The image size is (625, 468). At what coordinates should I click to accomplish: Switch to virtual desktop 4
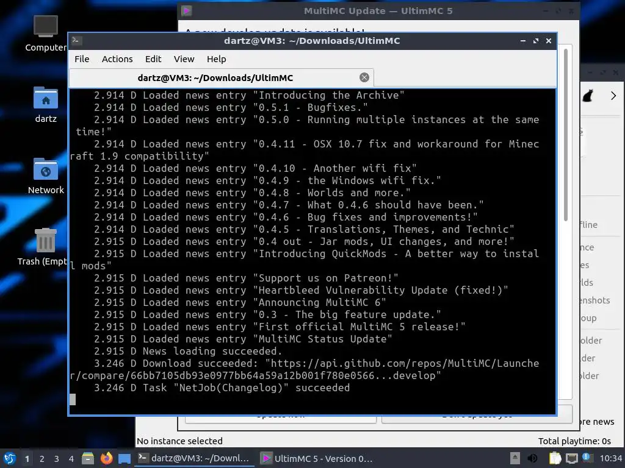tap(71, 459)
